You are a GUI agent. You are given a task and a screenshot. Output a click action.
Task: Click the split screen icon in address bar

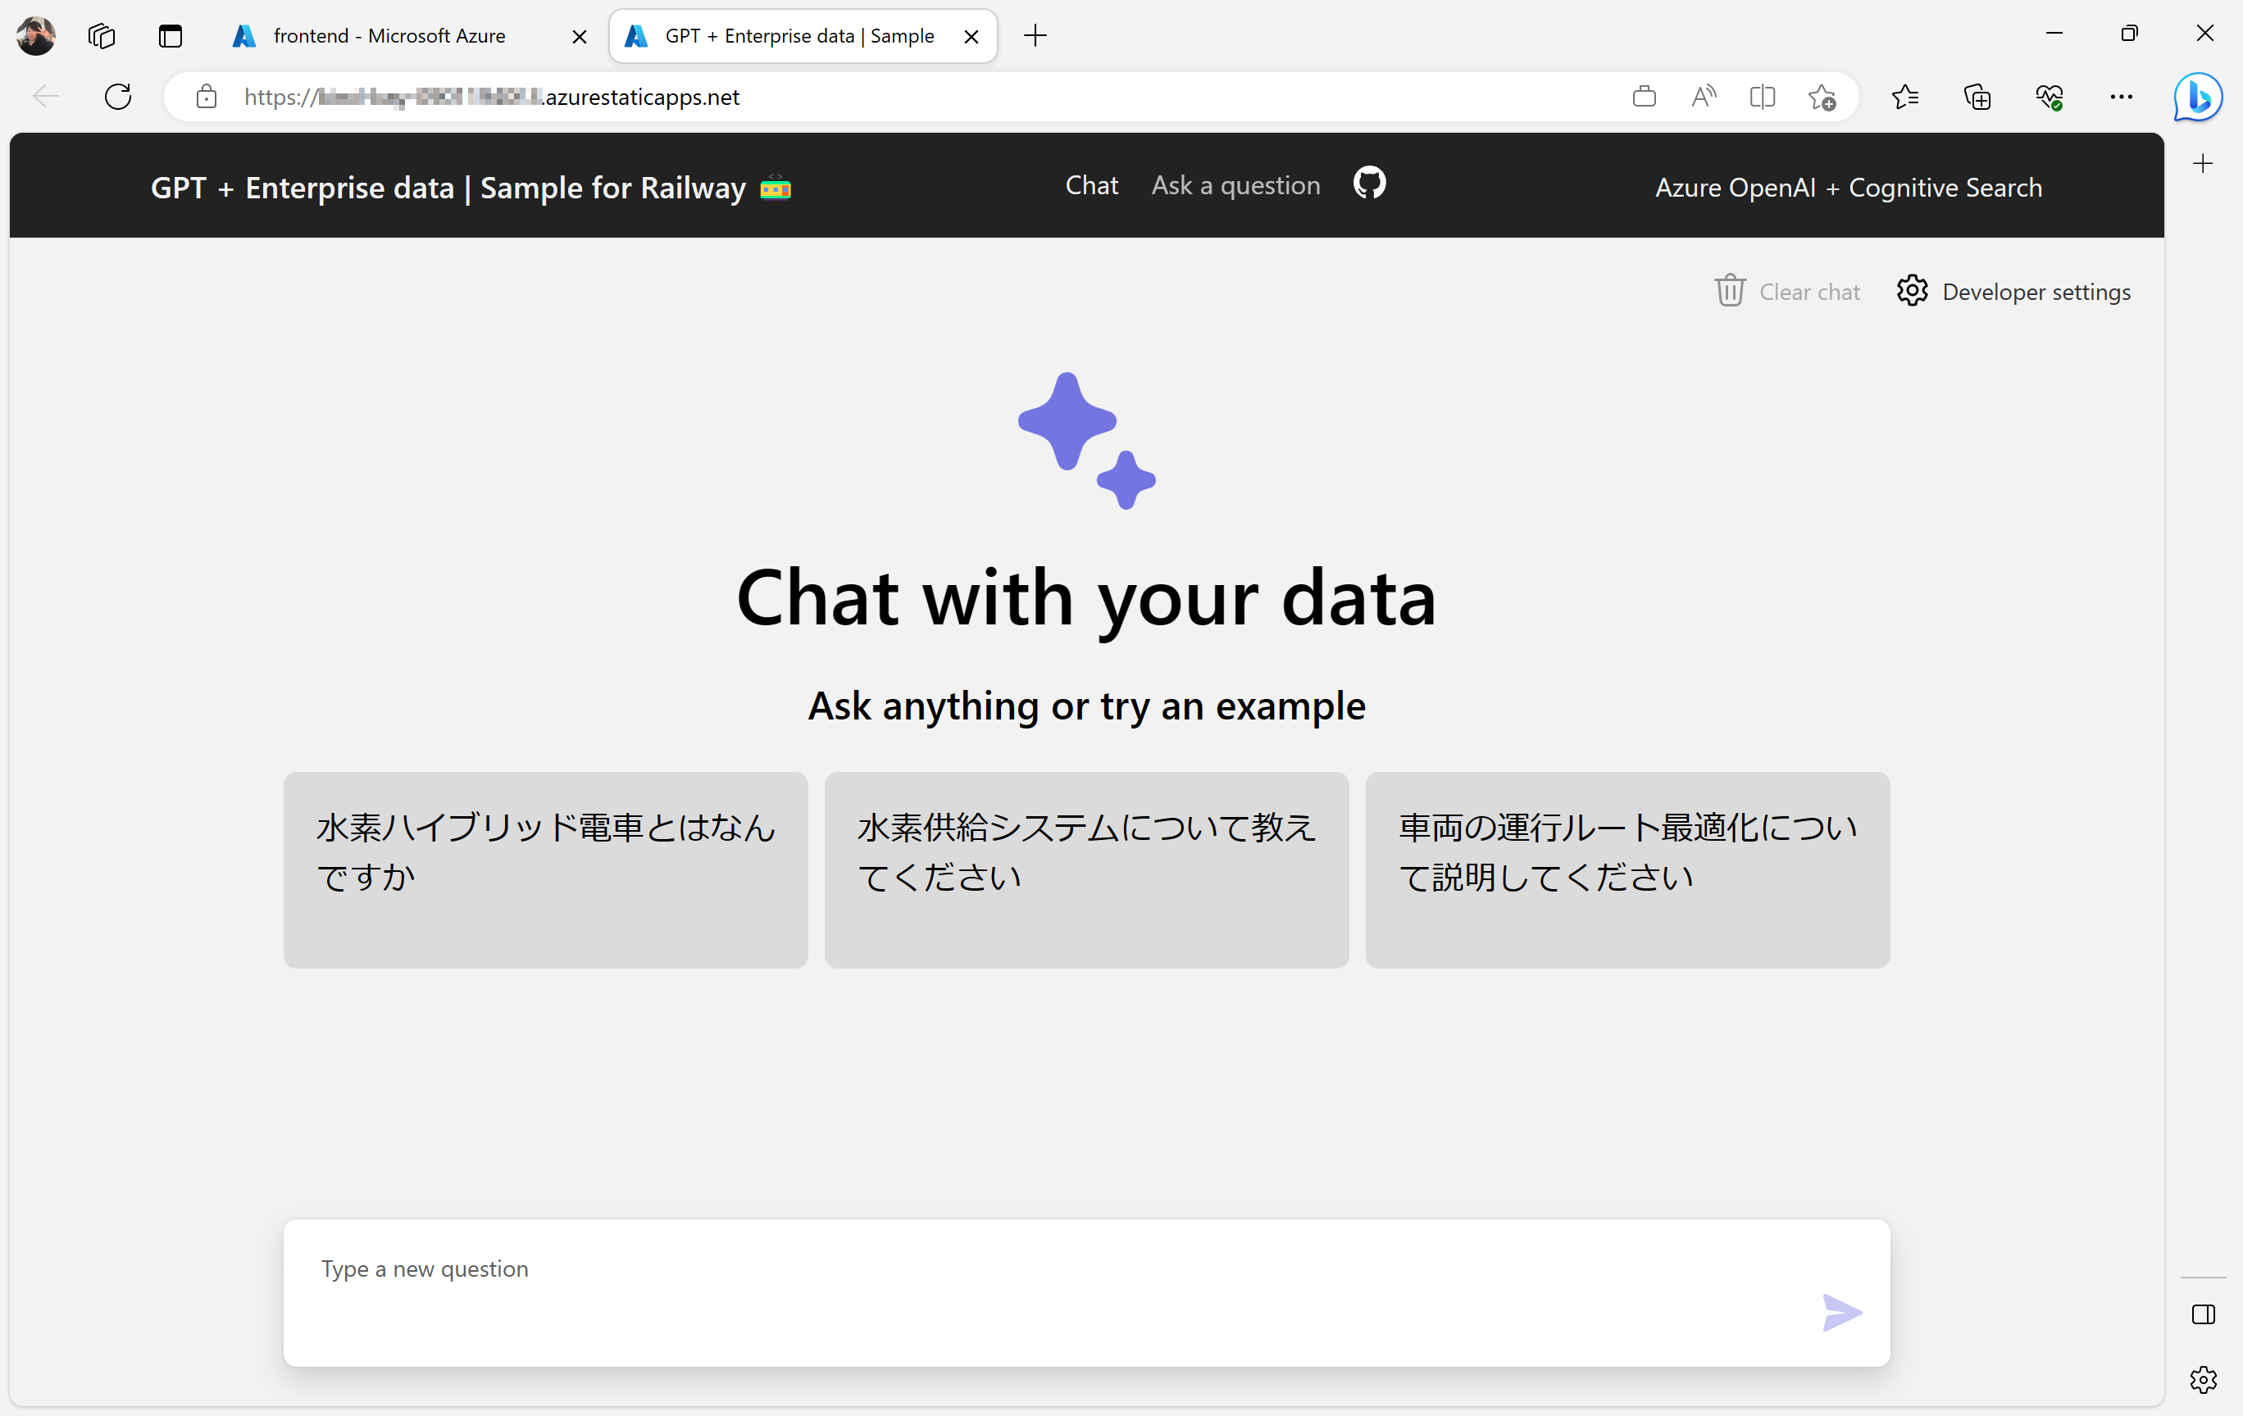coord(1763,97)
